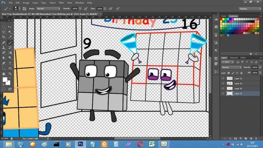Select the Dodge tool
The image size is (263, 148).
click(10, 58)
